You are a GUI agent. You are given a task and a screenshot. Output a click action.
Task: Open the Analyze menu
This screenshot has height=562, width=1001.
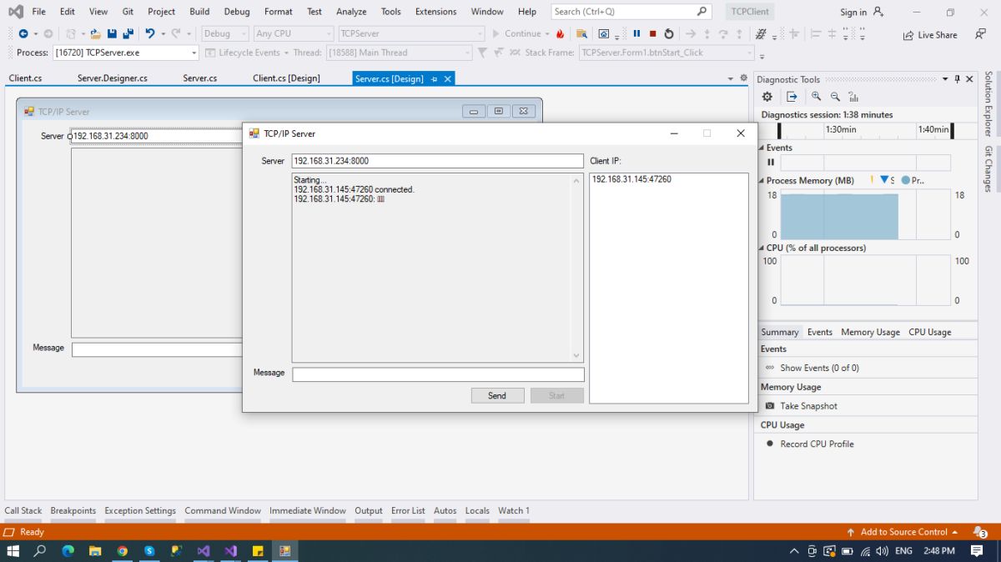coord(351,12)
